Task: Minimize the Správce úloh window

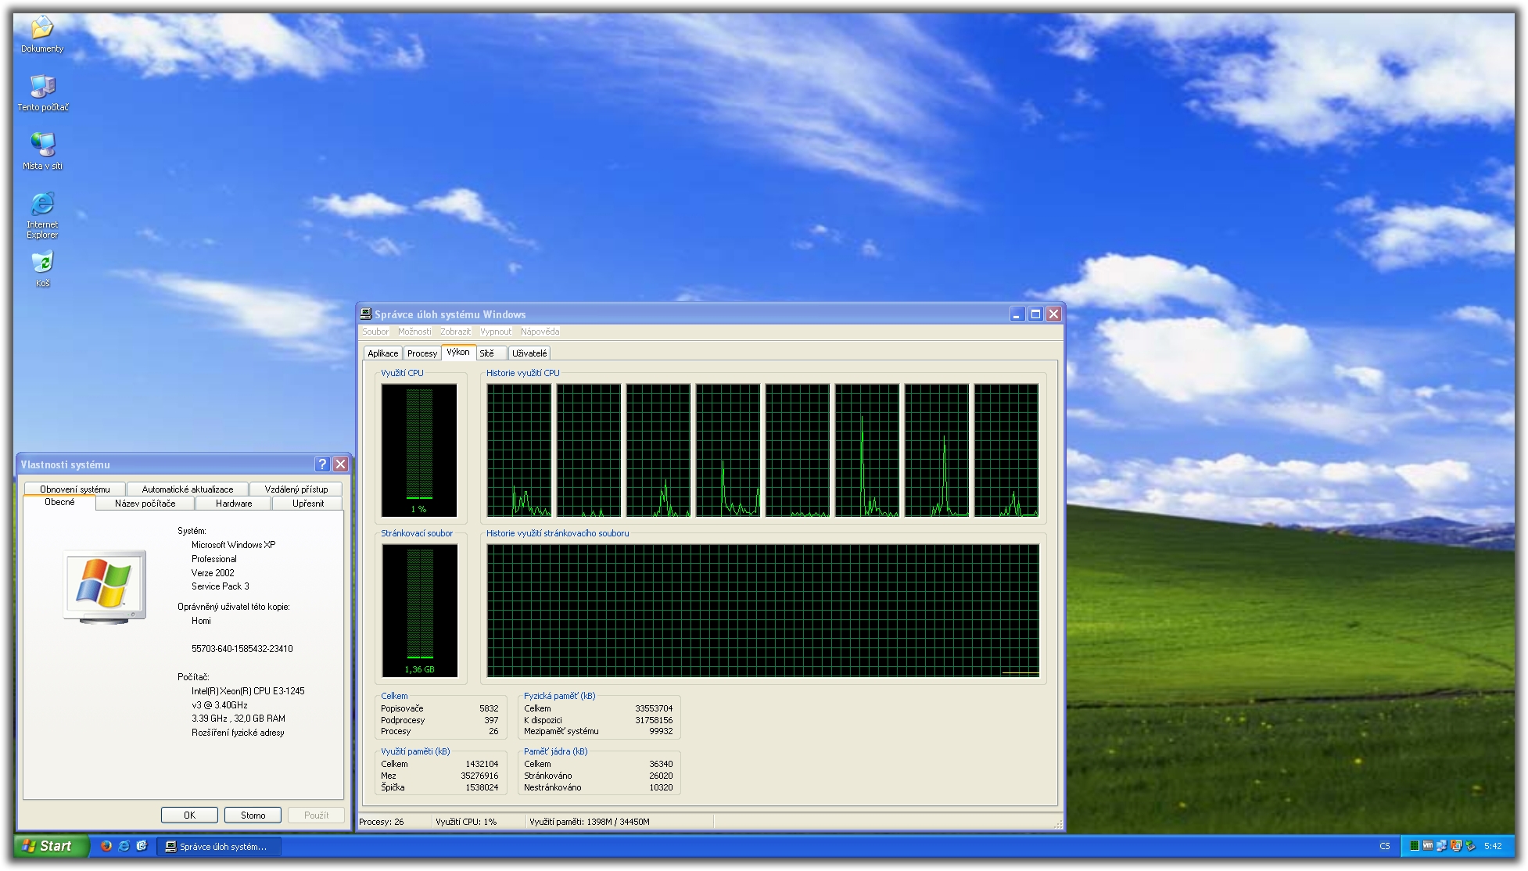Action: click(x=1017, y=314)
